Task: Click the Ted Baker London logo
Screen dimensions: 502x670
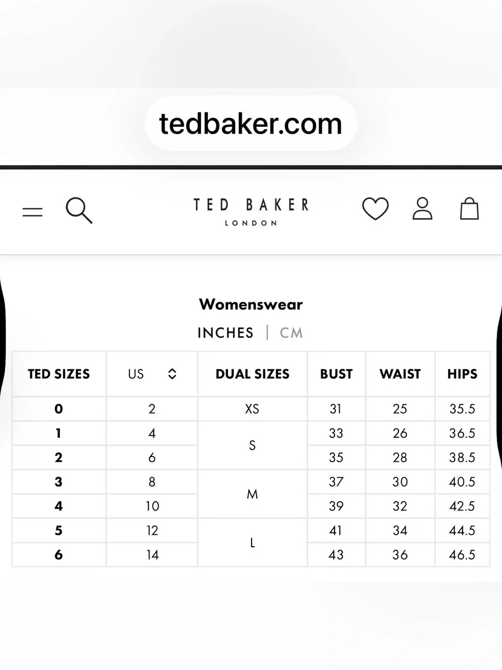Action: click(251, 212)
